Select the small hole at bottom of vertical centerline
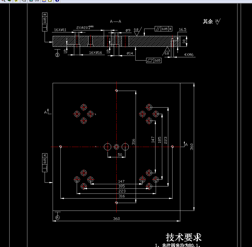 [116, 203]
